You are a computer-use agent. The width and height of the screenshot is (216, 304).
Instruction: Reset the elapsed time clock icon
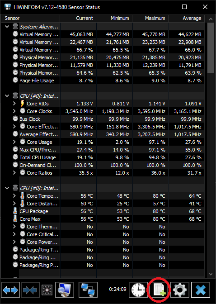[138, 290]
